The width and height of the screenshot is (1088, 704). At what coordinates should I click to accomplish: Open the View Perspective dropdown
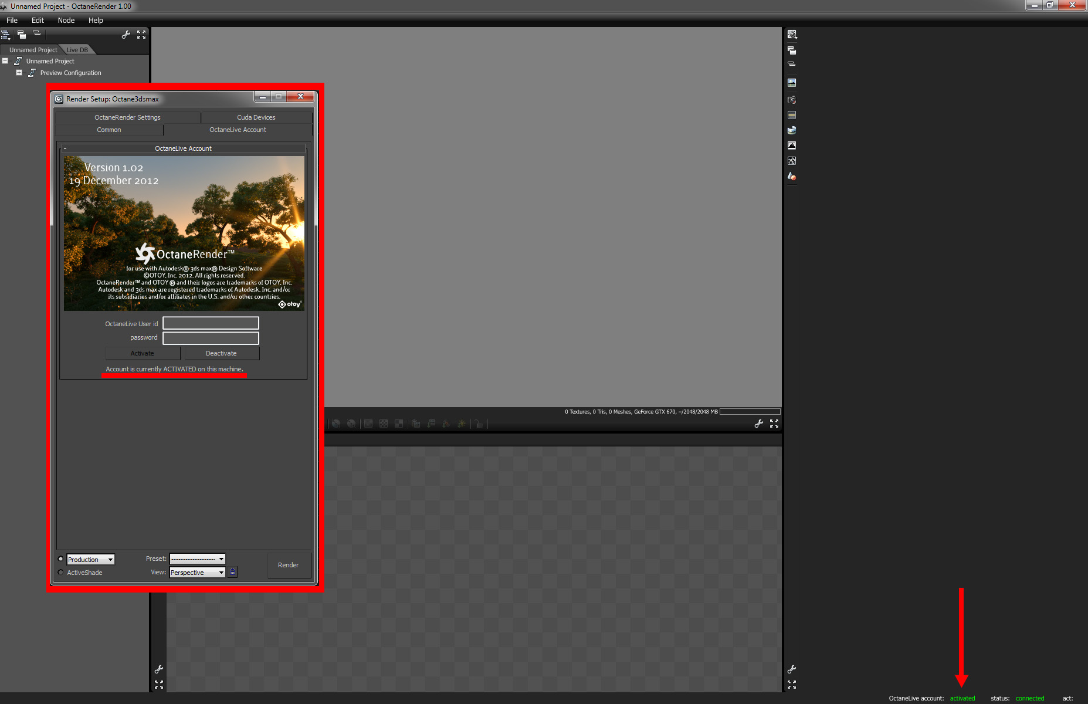[x=198, y=573]
